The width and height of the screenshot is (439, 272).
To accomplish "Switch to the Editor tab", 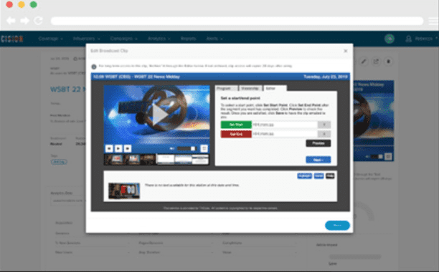I will point(275,88).
